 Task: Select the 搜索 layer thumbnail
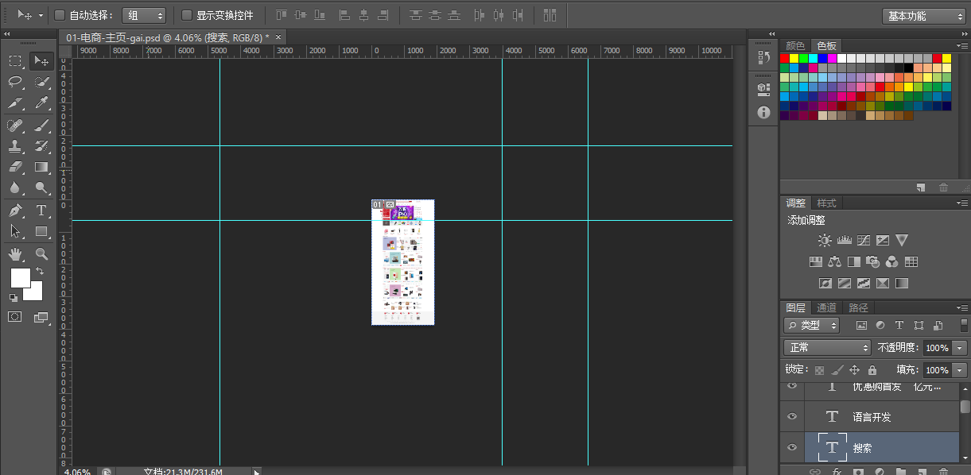(832, 447)
